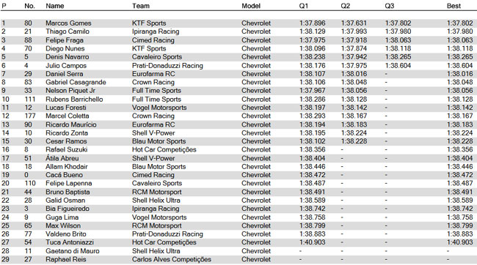
Task: Click the Q2 column header
Action: point(346,6)
